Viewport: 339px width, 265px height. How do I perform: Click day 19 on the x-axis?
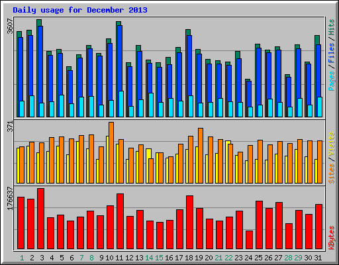[x=199, y=258]
